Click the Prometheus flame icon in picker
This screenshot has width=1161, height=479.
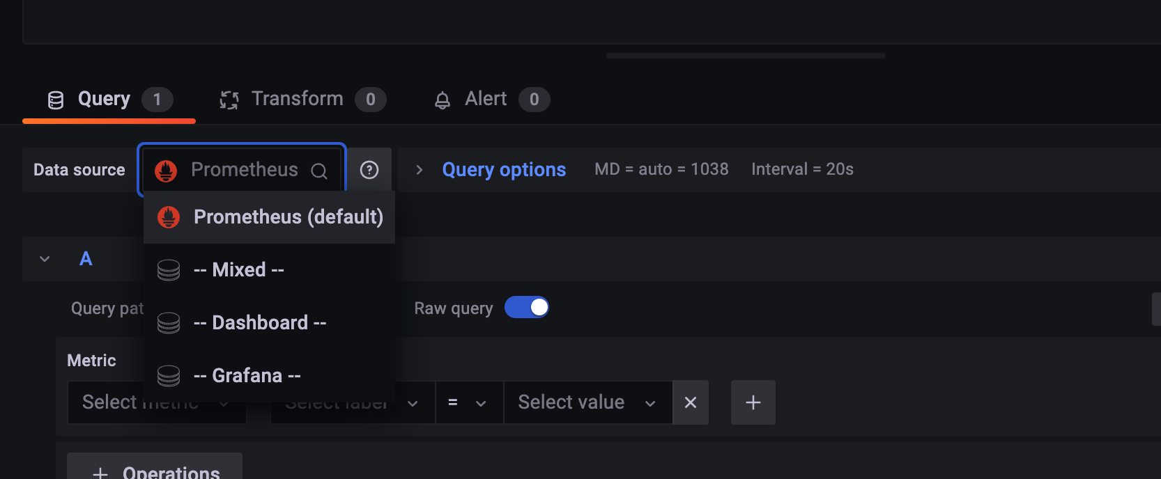click(166, 171)
